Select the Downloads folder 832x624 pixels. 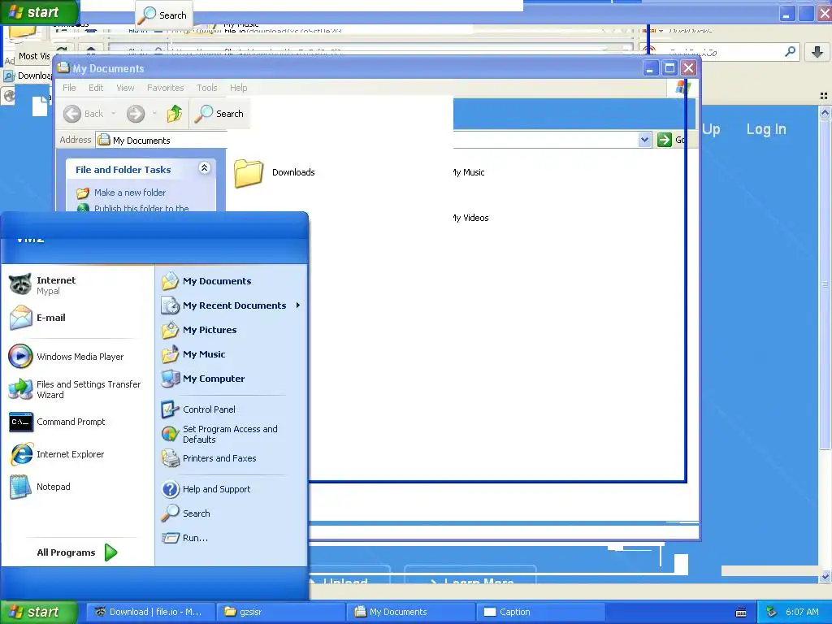coord(275,172)
